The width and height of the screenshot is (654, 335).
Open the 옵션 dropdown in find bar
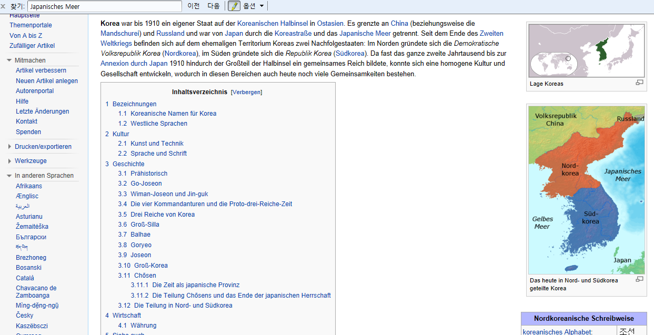(254, 6)
